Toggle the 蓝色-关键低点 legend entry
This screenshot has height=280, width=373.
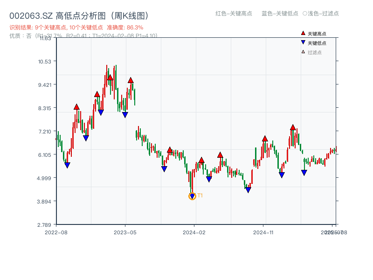(x=280, y=14)
